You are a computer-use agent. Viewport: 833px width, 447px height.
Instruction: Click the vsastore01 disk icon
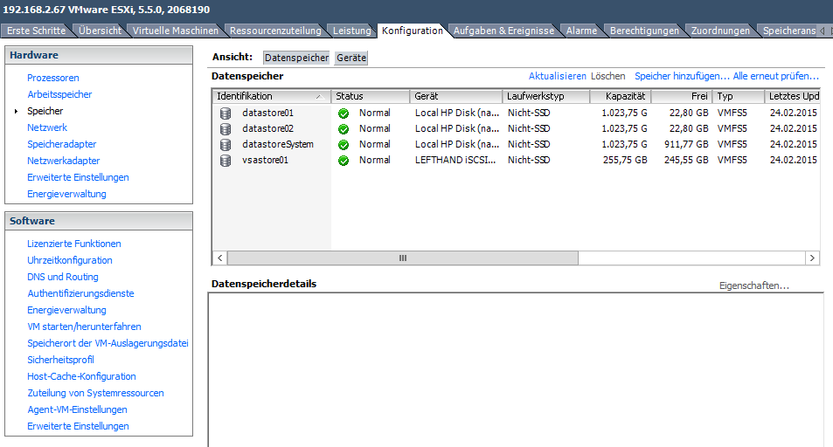click(226, 160)
